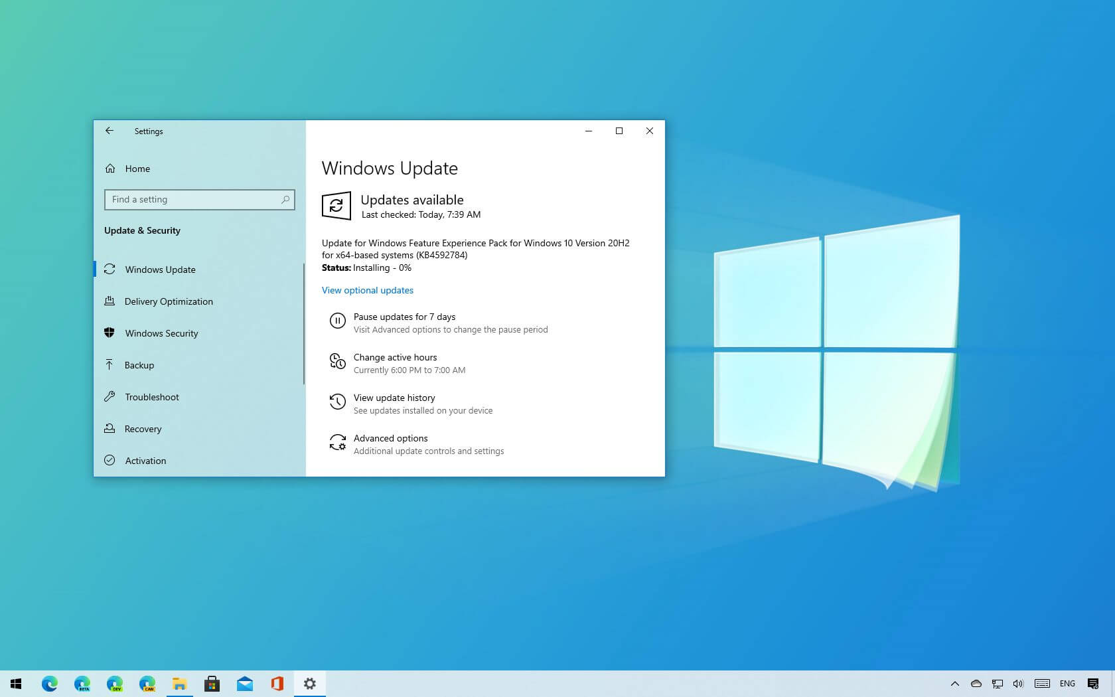
Task: Close the Settings window
Action: tap(650, 131)
